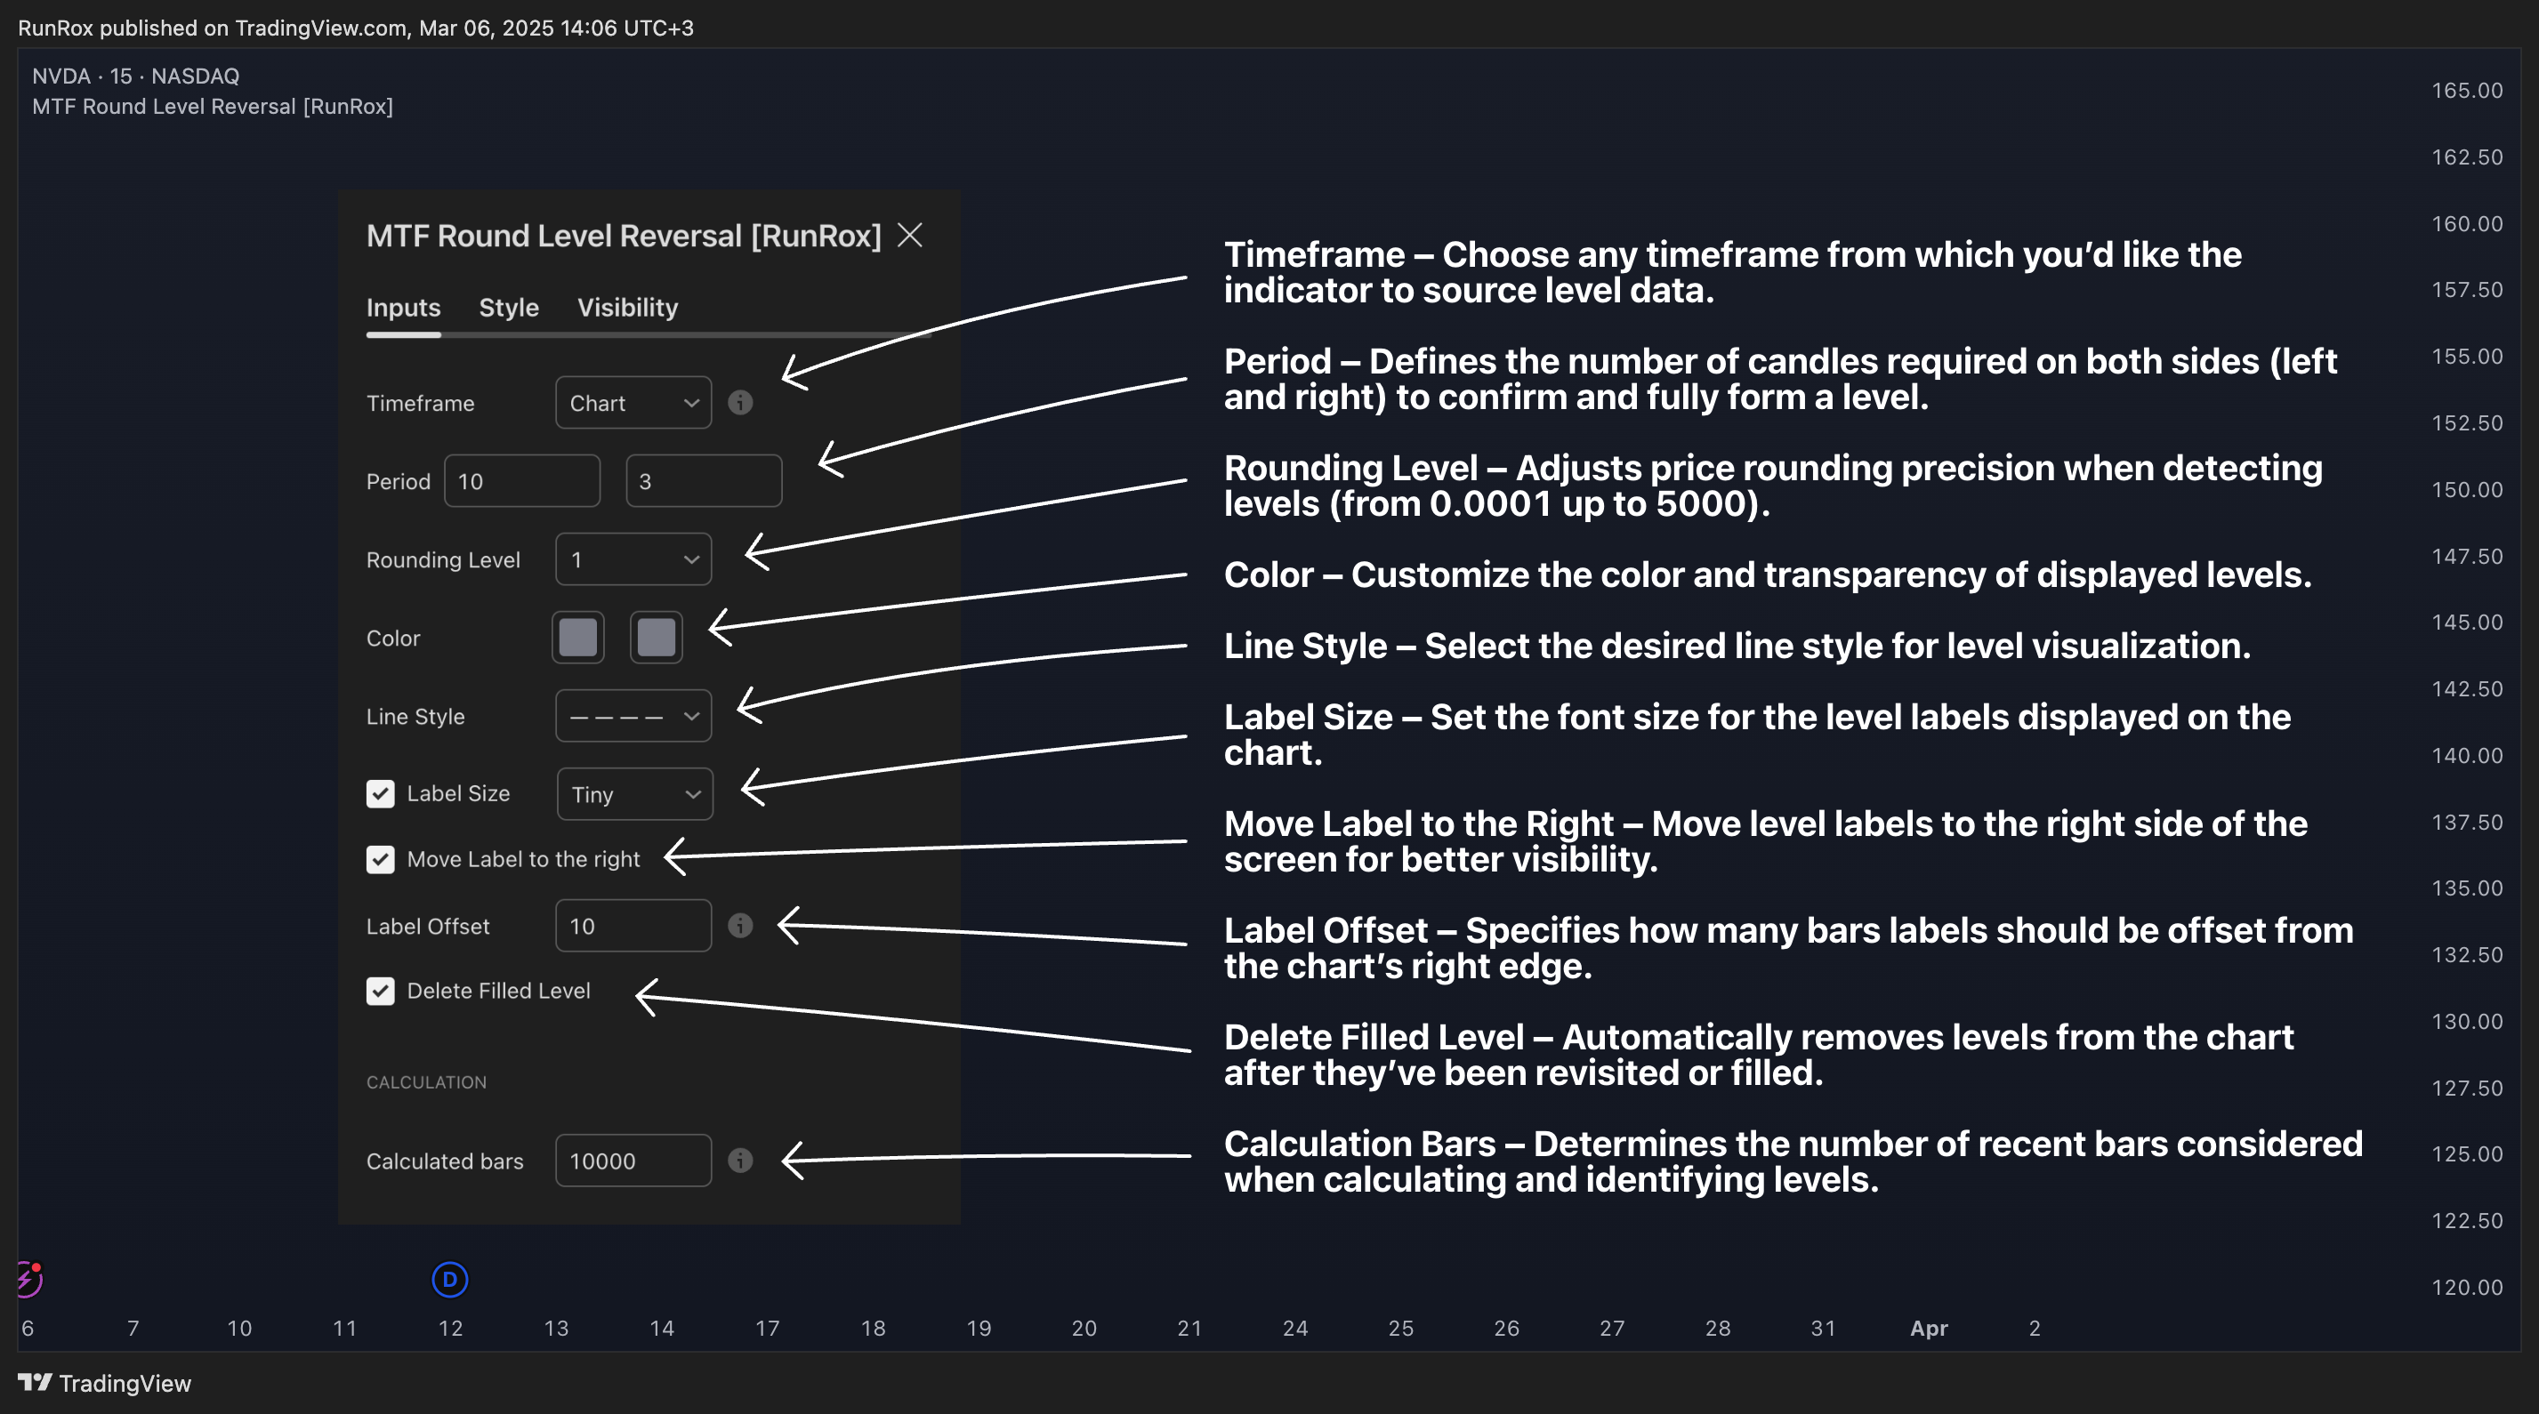This screenshot has width=2539, height=1414.
Task: Click date 17 on time axis
Action: tap(767, 1329)
